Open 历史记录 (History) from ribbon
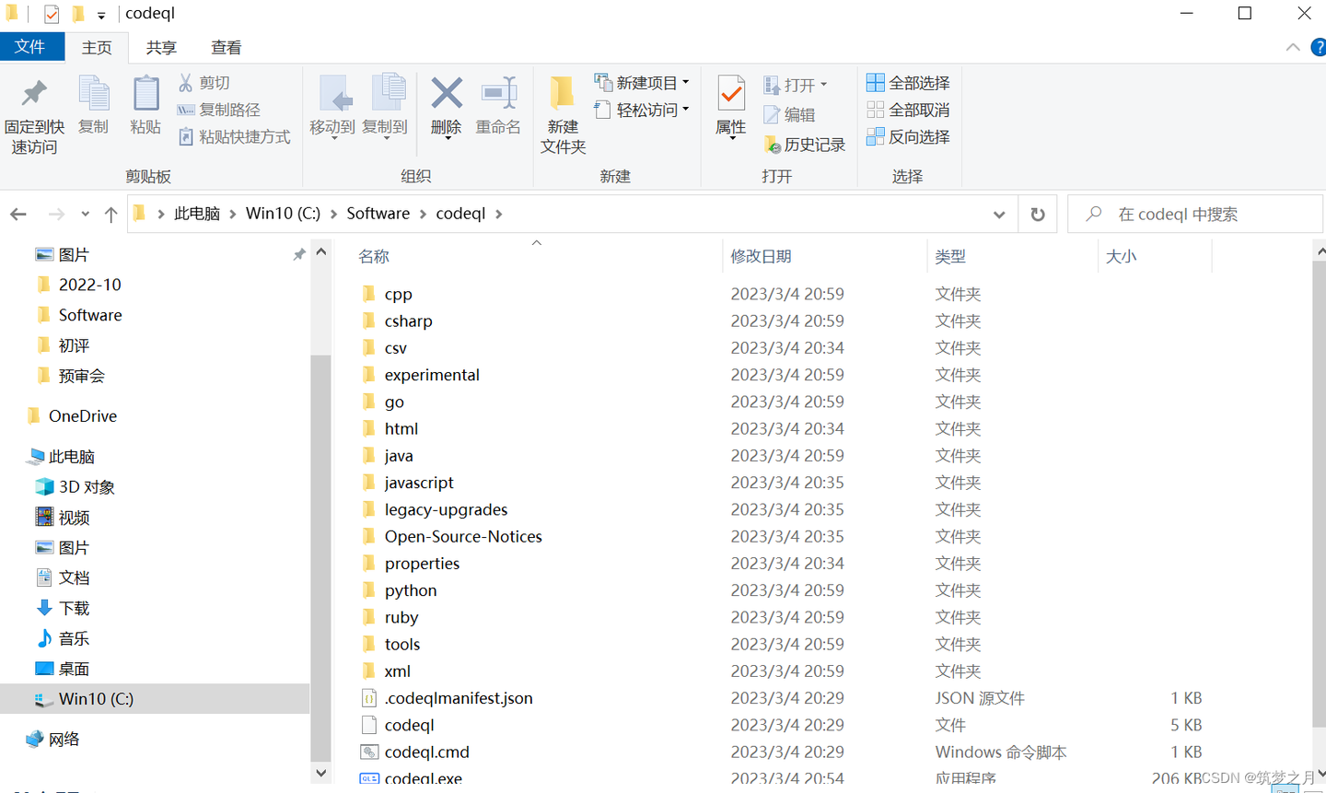Screen dimensions: 1326x793 click(804, 144)
